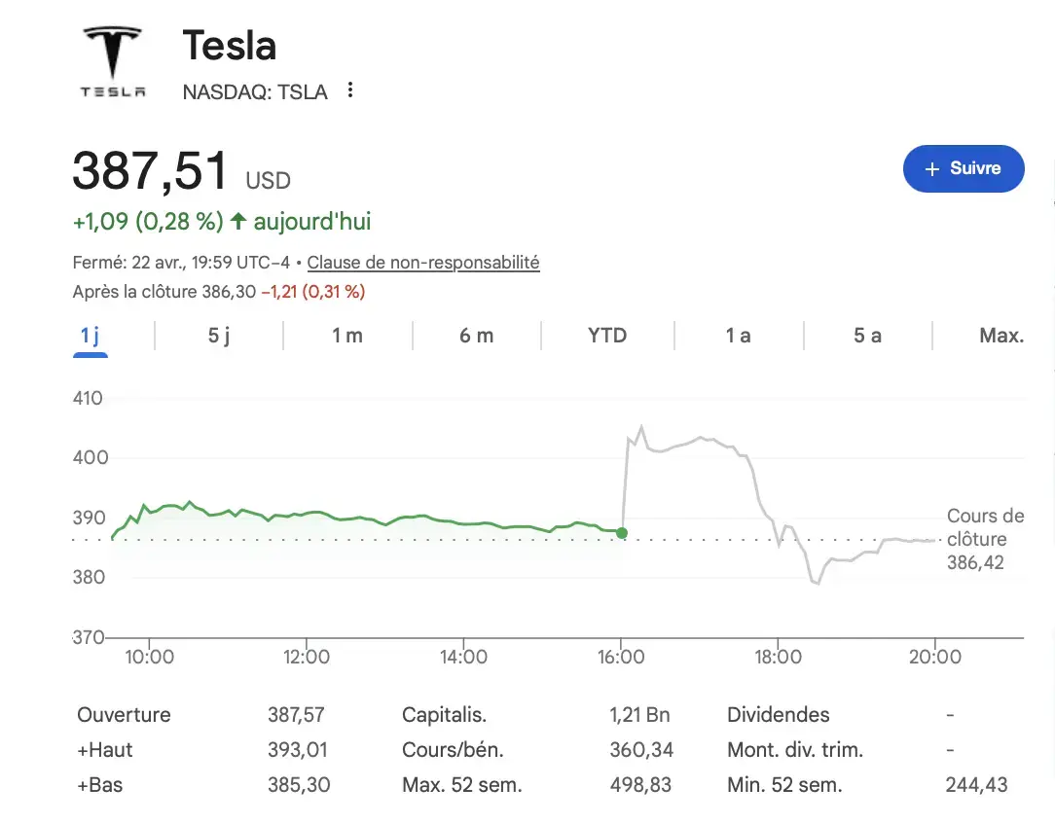1055x823 pixels.
Task: Select the 1j time range
Action: (90, 335)
